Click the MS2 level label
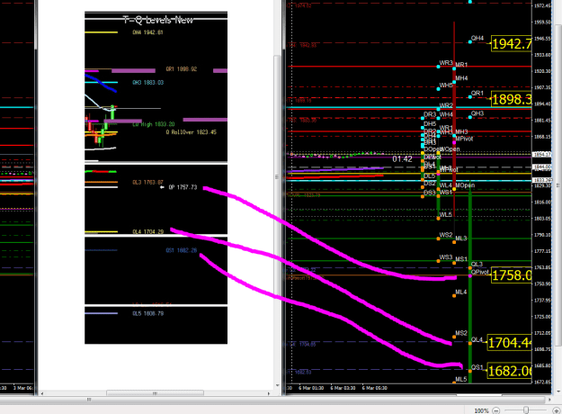562x414 pixels. tap(461, 333)
